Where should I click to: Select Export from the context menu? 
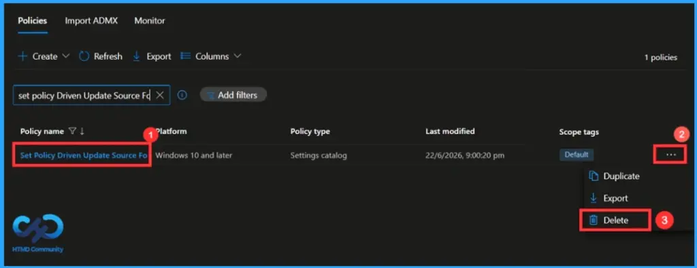point(615,198)
